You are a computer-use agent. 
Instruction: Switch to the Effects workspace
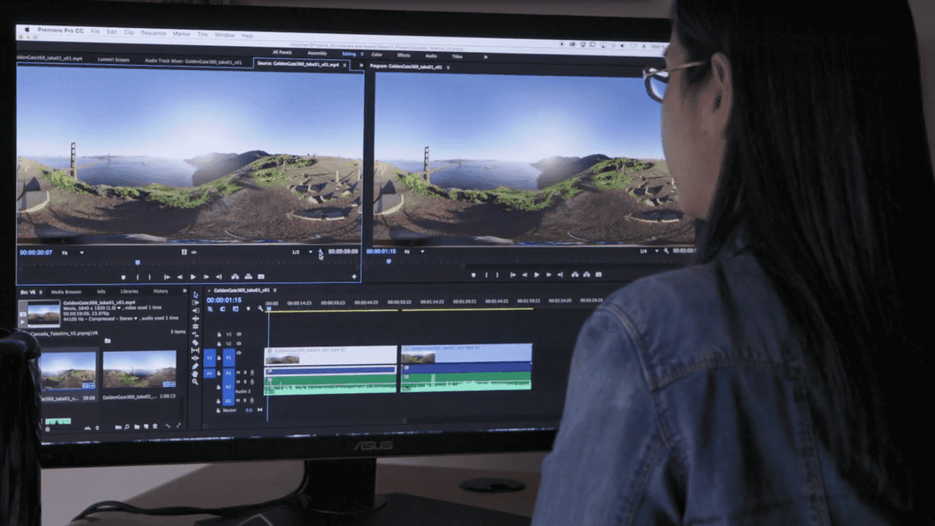[x=404, y=56]
